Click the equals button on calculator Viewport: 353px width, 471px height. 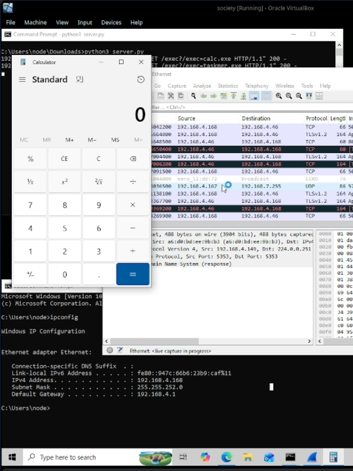(133, 274)
